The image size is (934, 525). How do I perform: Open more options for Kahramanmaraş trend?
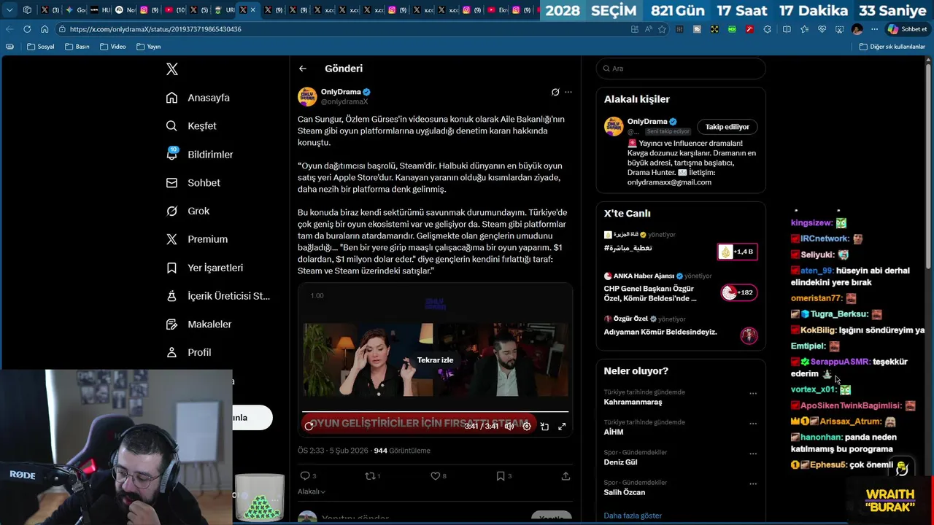(752, 393)
